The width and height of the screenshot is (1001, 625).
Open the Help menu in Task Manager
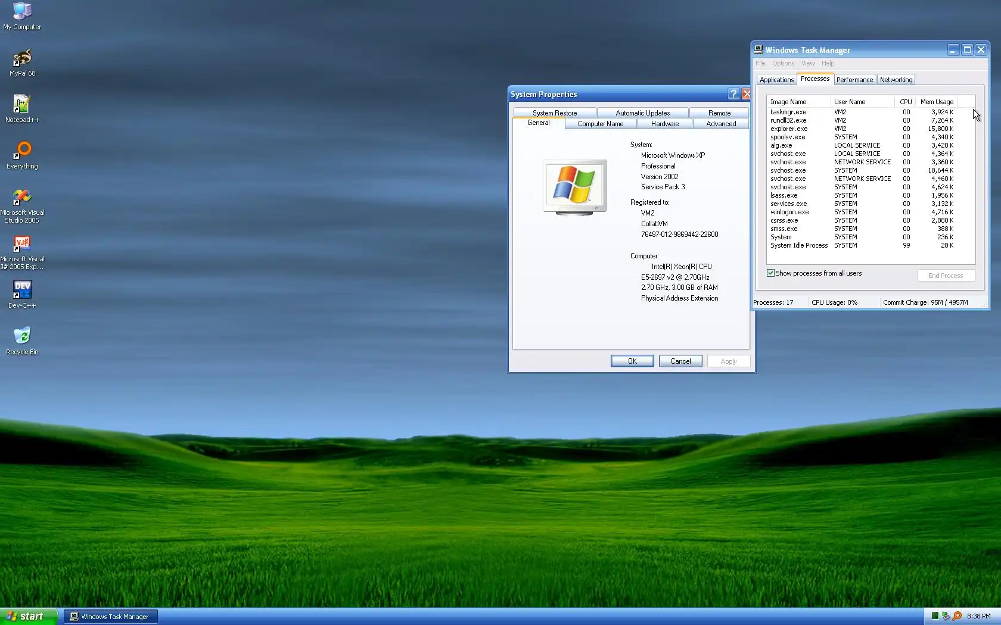tap(828, 63)
